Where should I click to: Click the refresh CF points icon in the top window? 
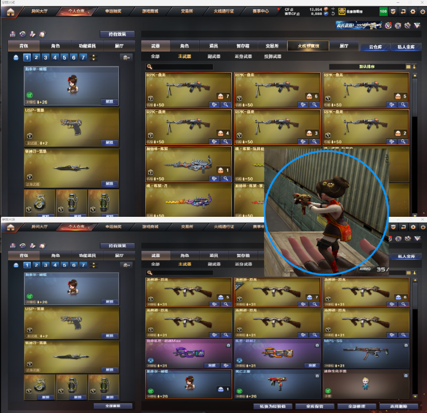(333, 14)
